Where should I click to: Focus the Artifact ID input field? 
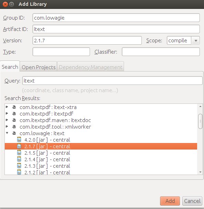[116, 29]
